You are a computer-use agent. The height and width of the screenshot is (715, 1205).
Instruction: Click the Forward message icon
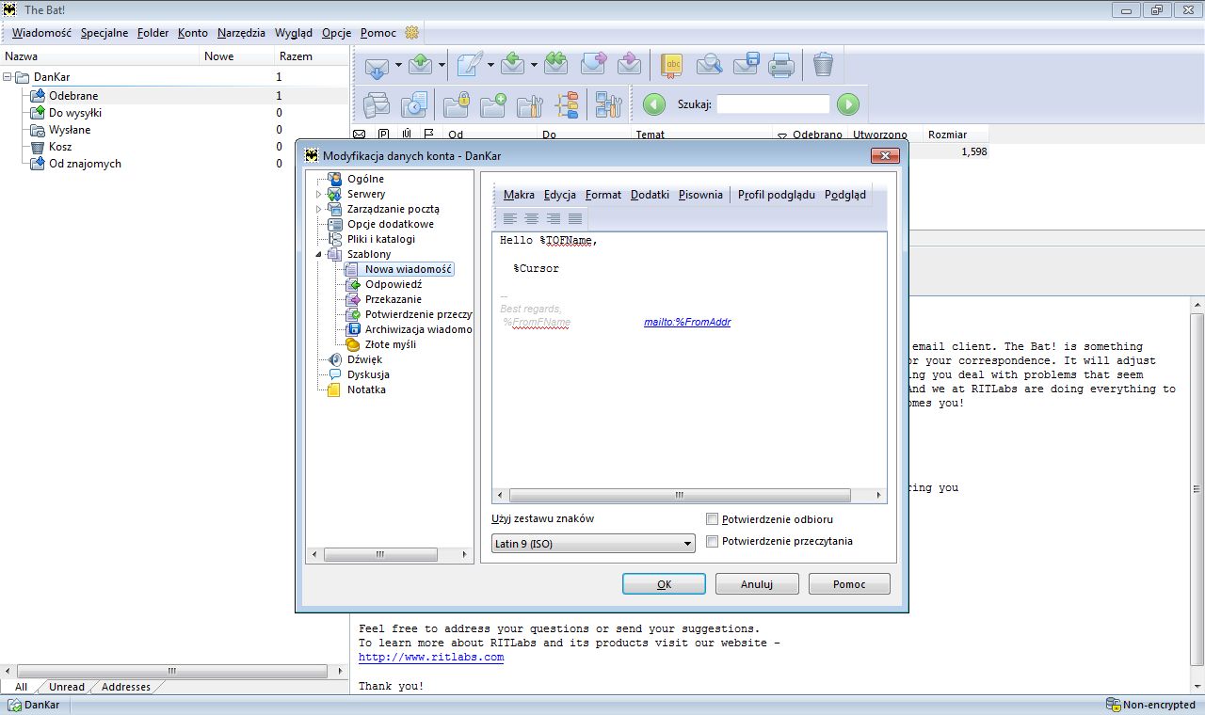click(593, 65)
